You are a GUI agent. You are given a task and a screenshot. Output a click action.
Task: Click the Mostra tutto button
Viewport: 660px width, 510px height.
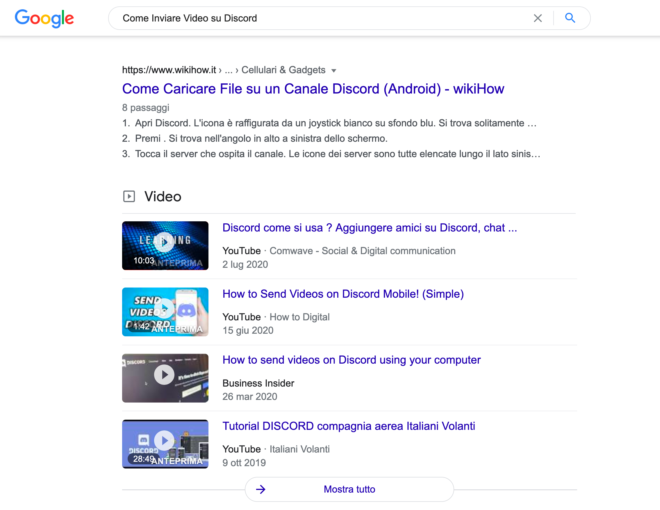tap(349, 489)
